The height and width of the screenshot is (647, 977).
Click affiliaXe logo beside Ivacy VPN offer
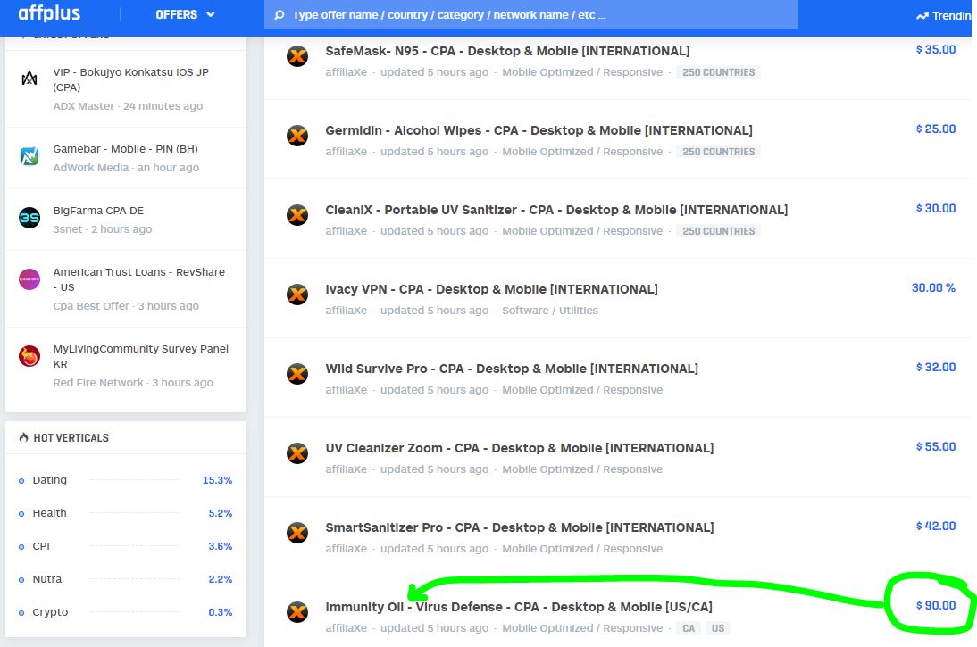coord(297,294)
